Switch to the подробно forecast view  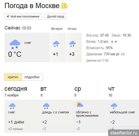(32, 77)
